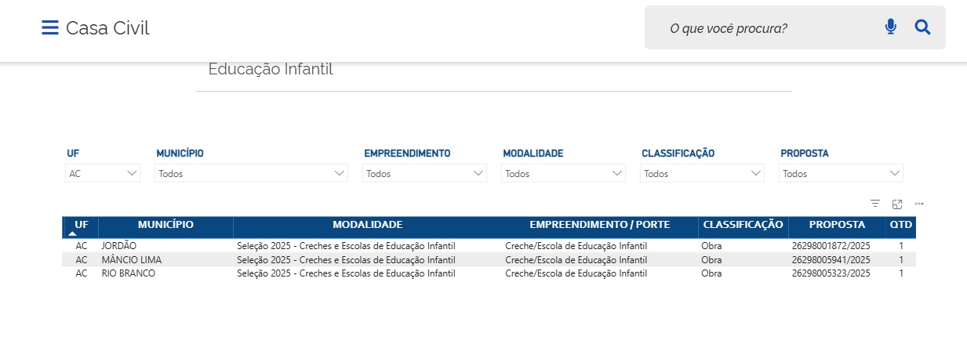The image size is (967, 340).
Task: Expand the Proposta filter dropdown
Action: [x=841, y=174]
